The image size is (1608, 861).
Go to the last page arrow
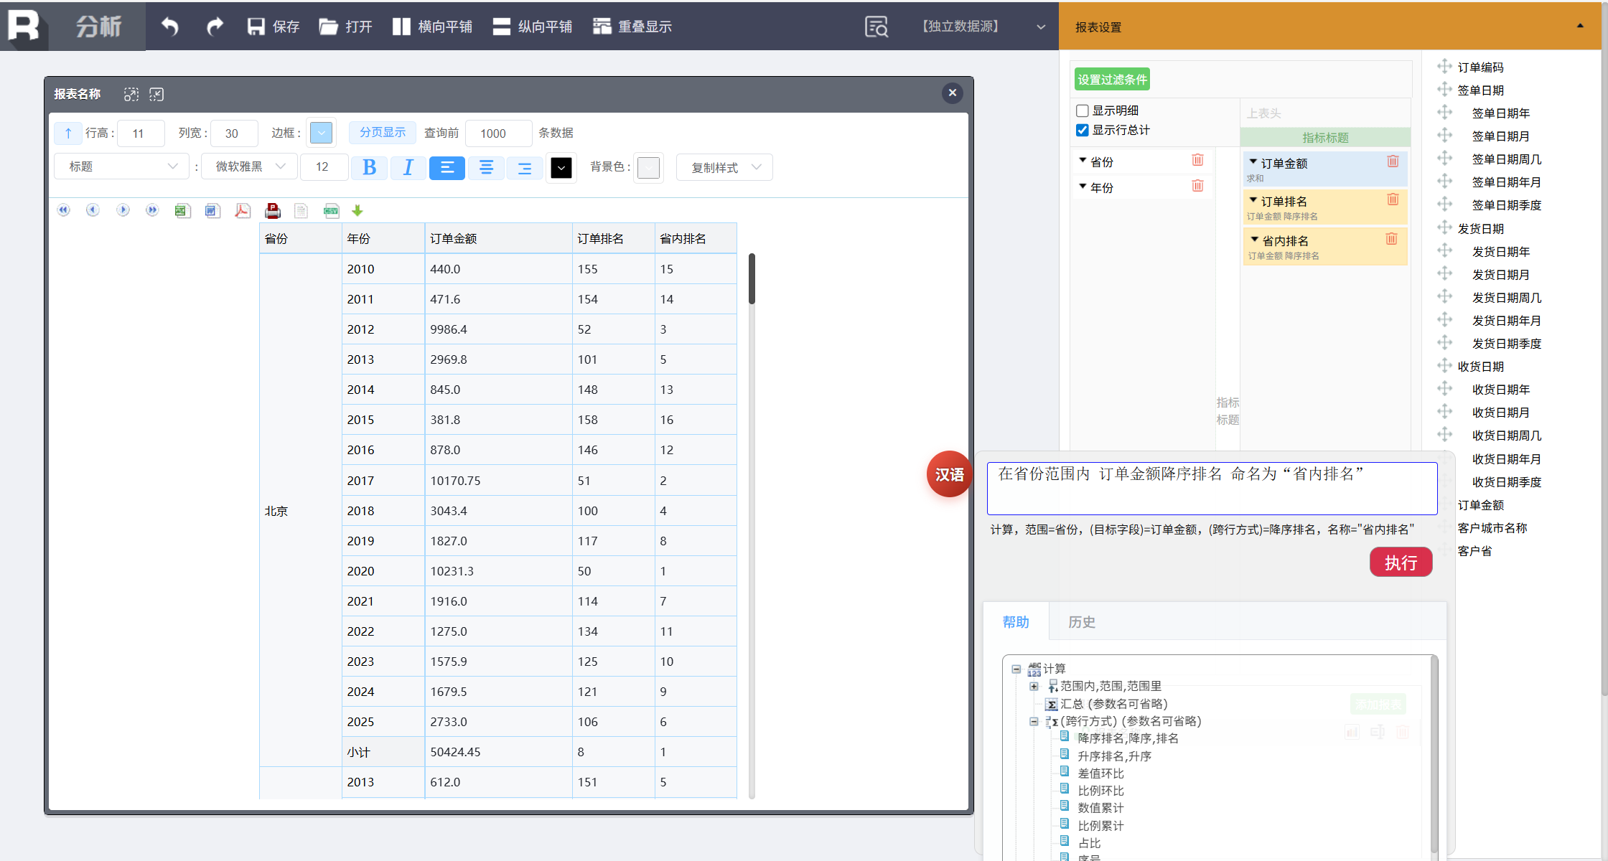coord(152,210)
